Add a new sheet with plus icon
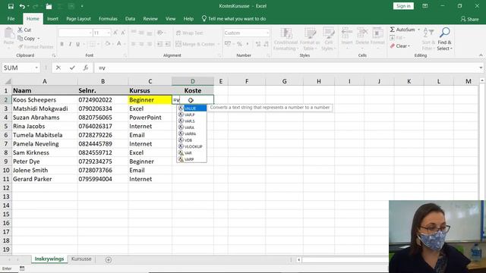Screen dimensions: 486x273 [108, 259]
